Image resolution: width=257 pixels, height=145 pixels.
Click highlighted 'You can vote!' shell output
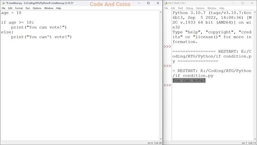coord(189,81)
